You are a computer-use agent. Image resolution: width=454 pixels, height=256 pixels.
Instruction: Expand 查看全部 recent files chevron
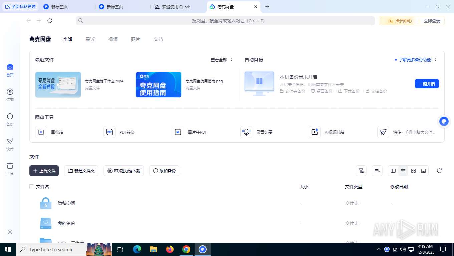[232, 60]
